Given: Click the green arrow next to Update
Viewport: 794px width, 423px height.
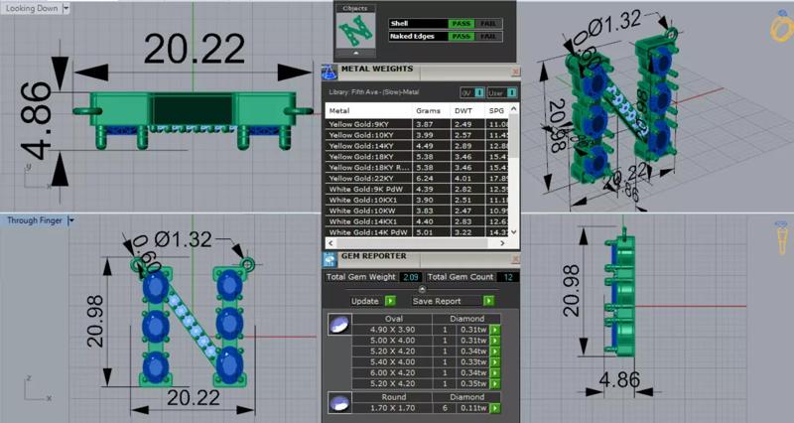Looking at the screenshot, I should click(x=390, y=301).
